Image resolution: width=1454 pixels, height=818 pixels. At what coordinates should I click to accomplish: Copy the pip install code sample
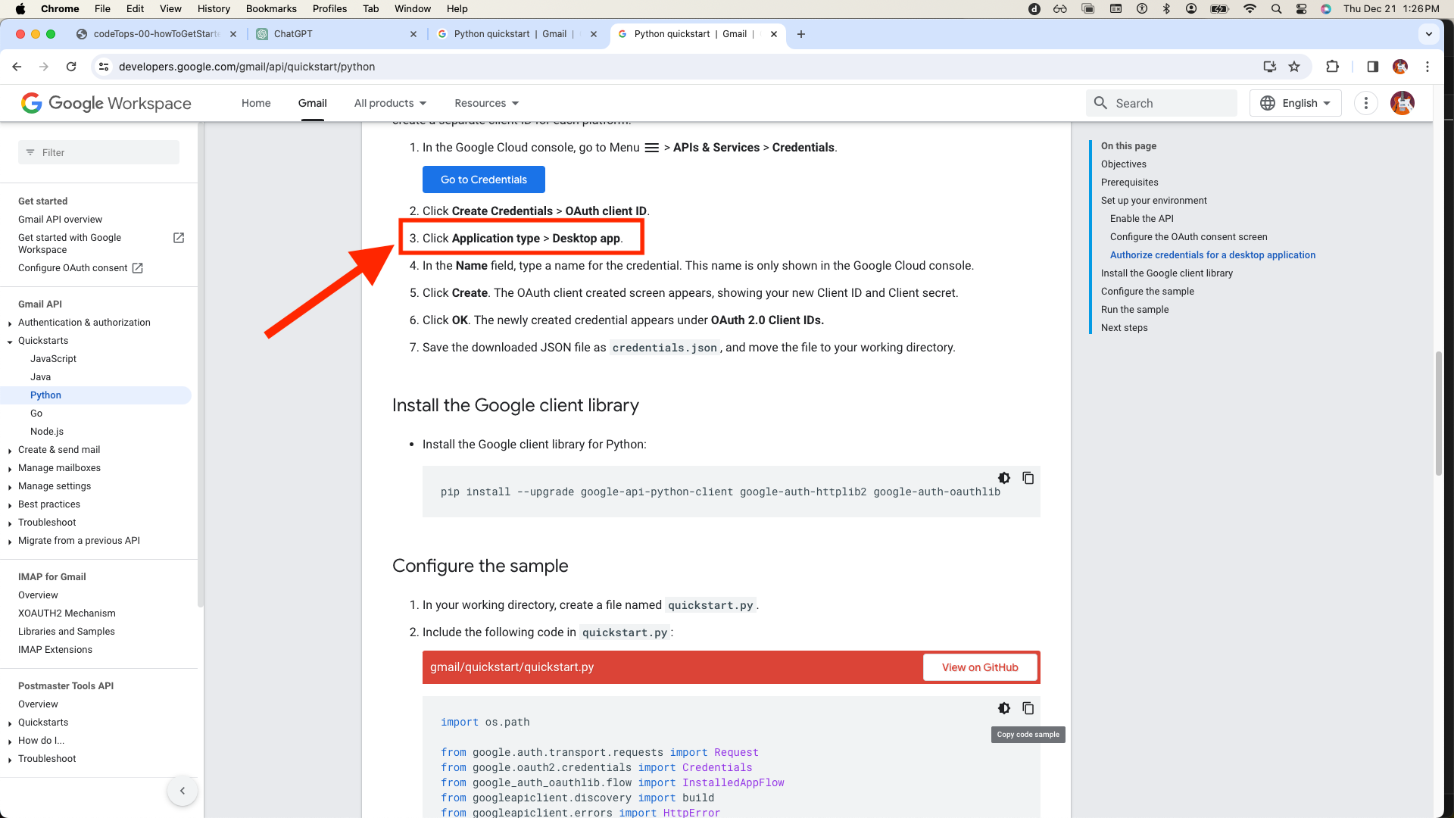point(1028,478)
